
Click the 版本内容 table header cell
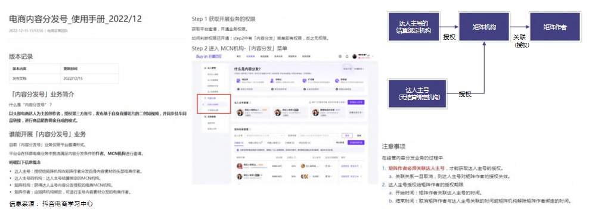(34, 69)
